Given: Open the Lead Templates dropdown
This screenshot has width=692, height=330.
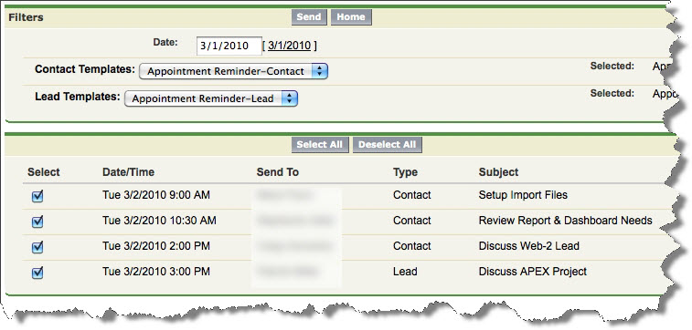Looking at the screenshot, I should [211, 98].
